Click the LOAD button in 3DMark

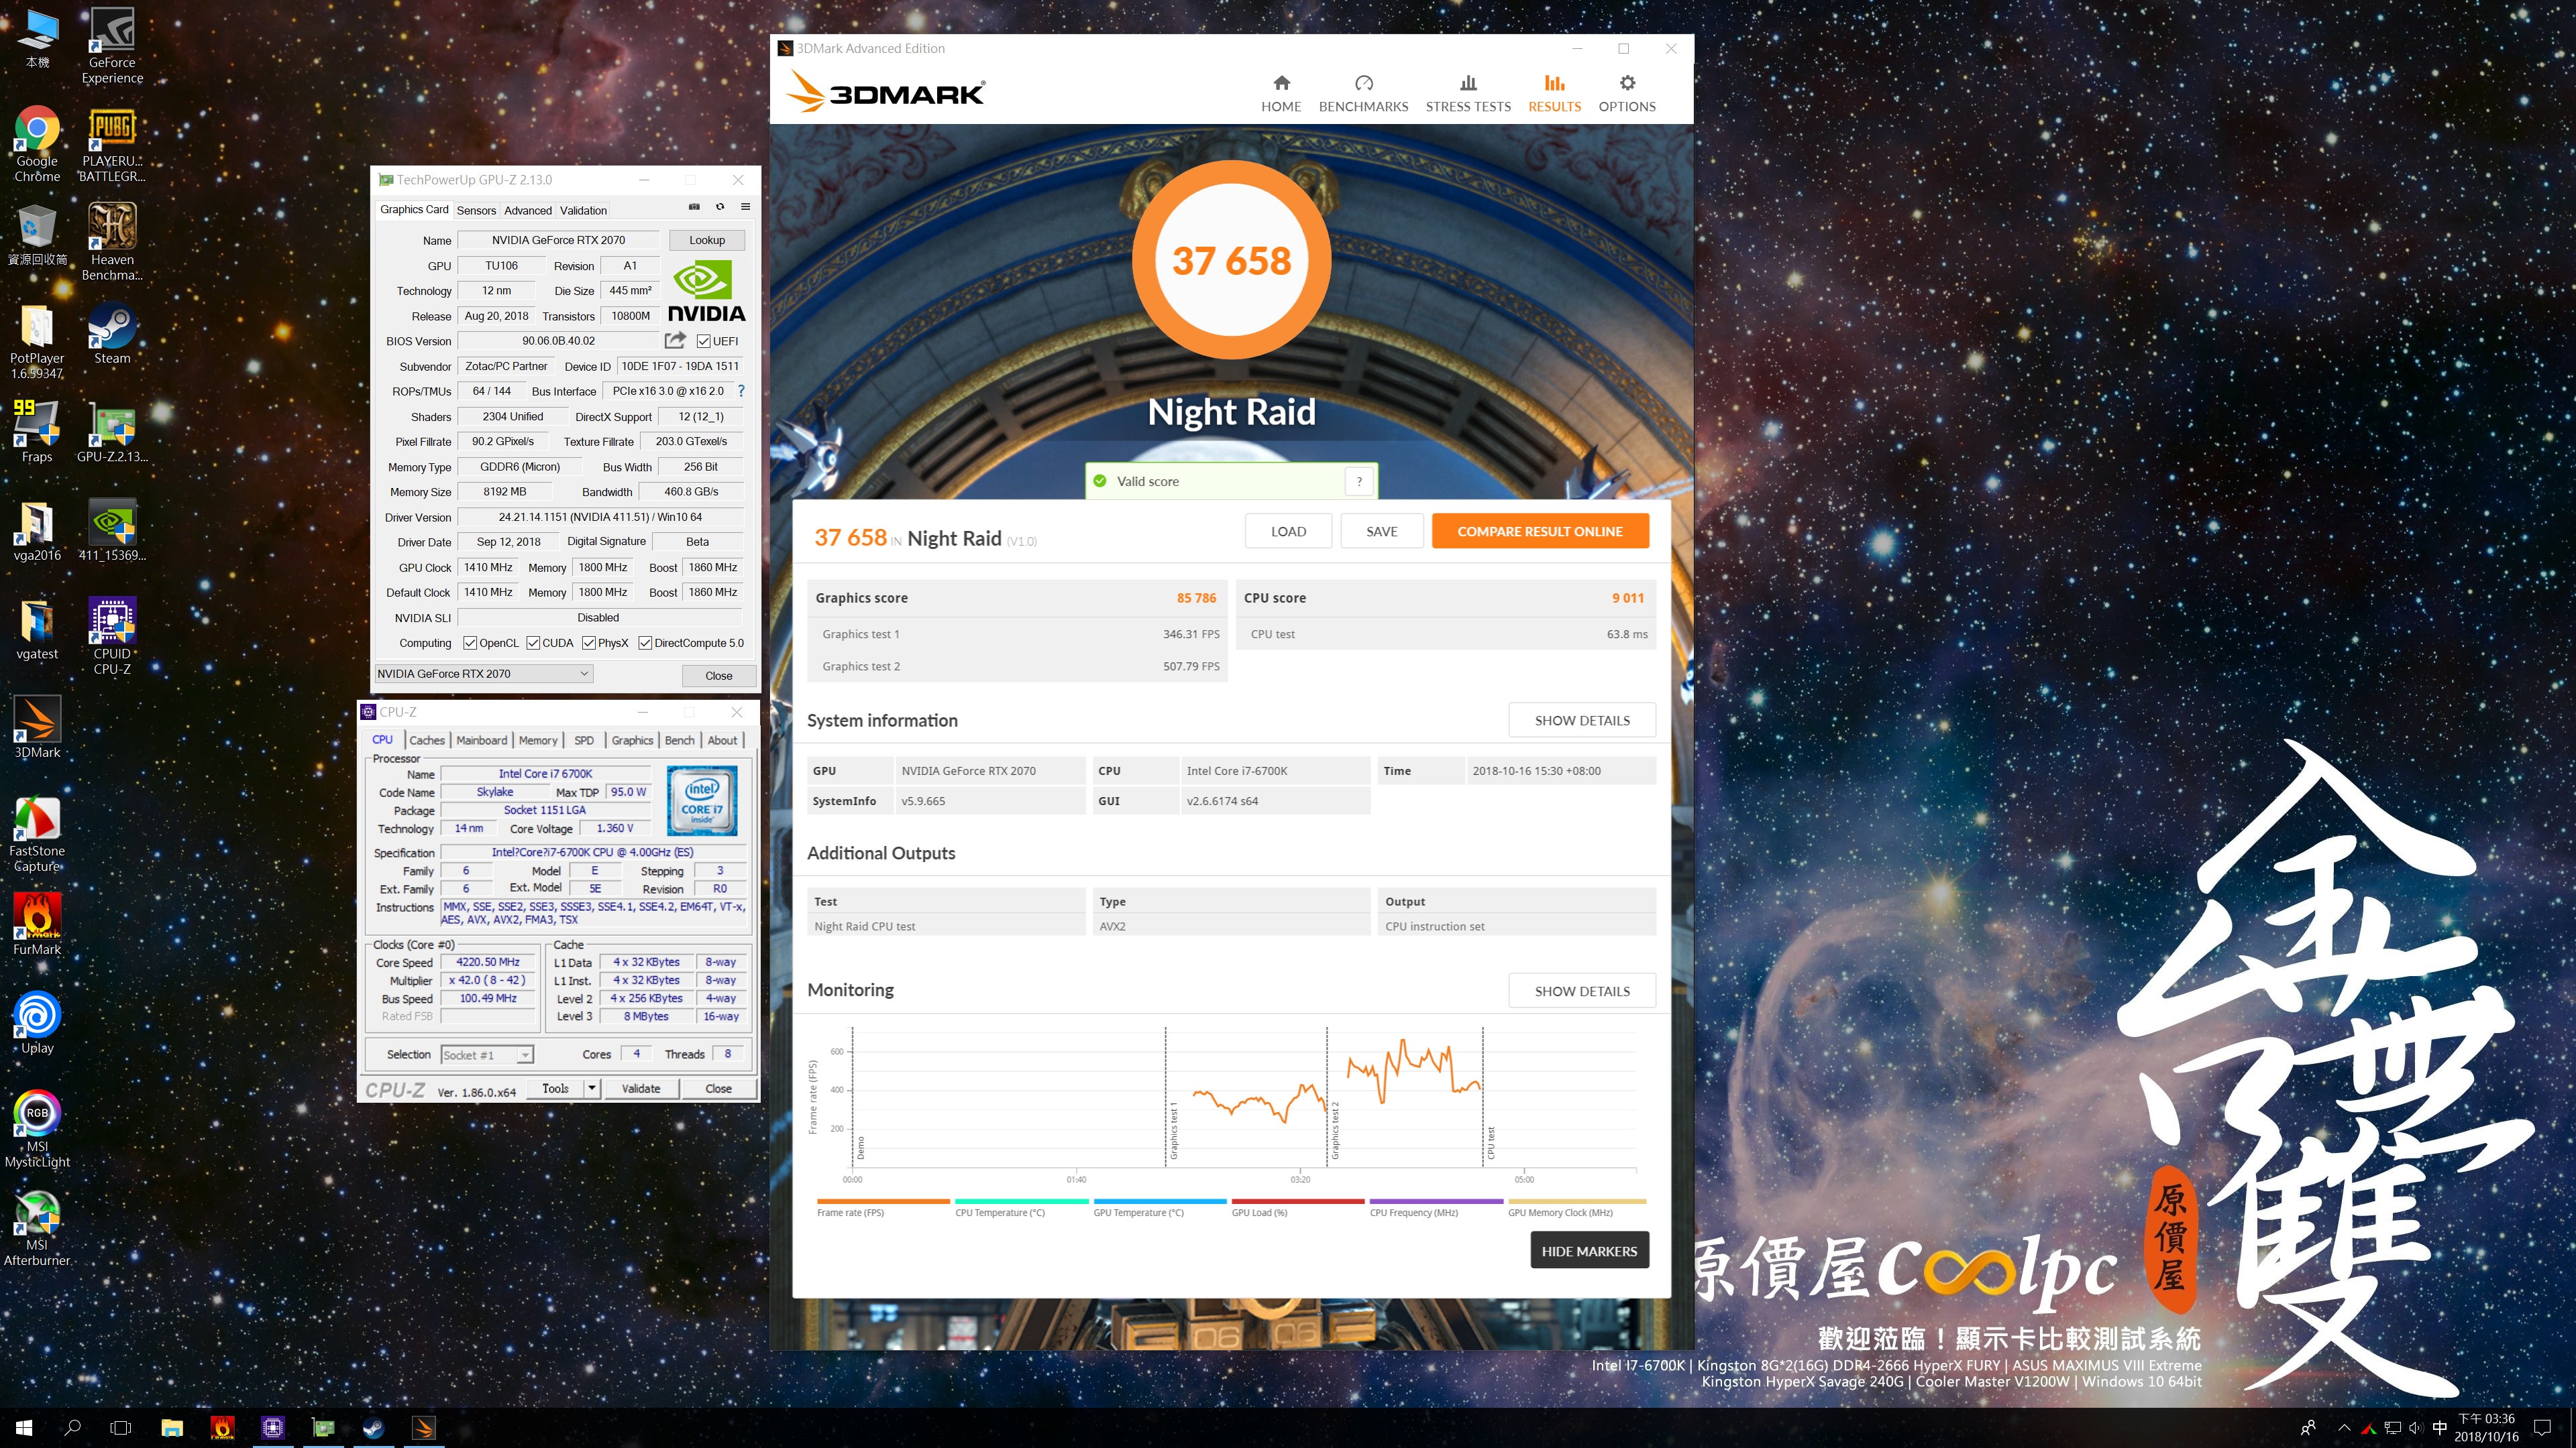pyautogui.click(x=1288, y=532)
